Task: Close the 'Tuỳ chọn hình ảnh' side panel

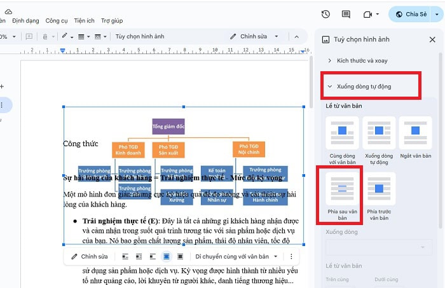Action: [x=432, y=39]
